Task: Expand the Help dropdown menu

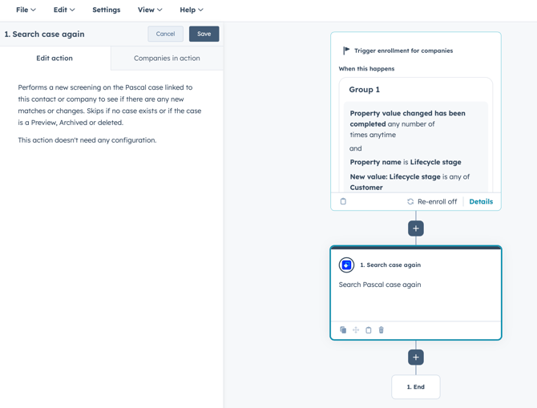Action: [192, 10]
